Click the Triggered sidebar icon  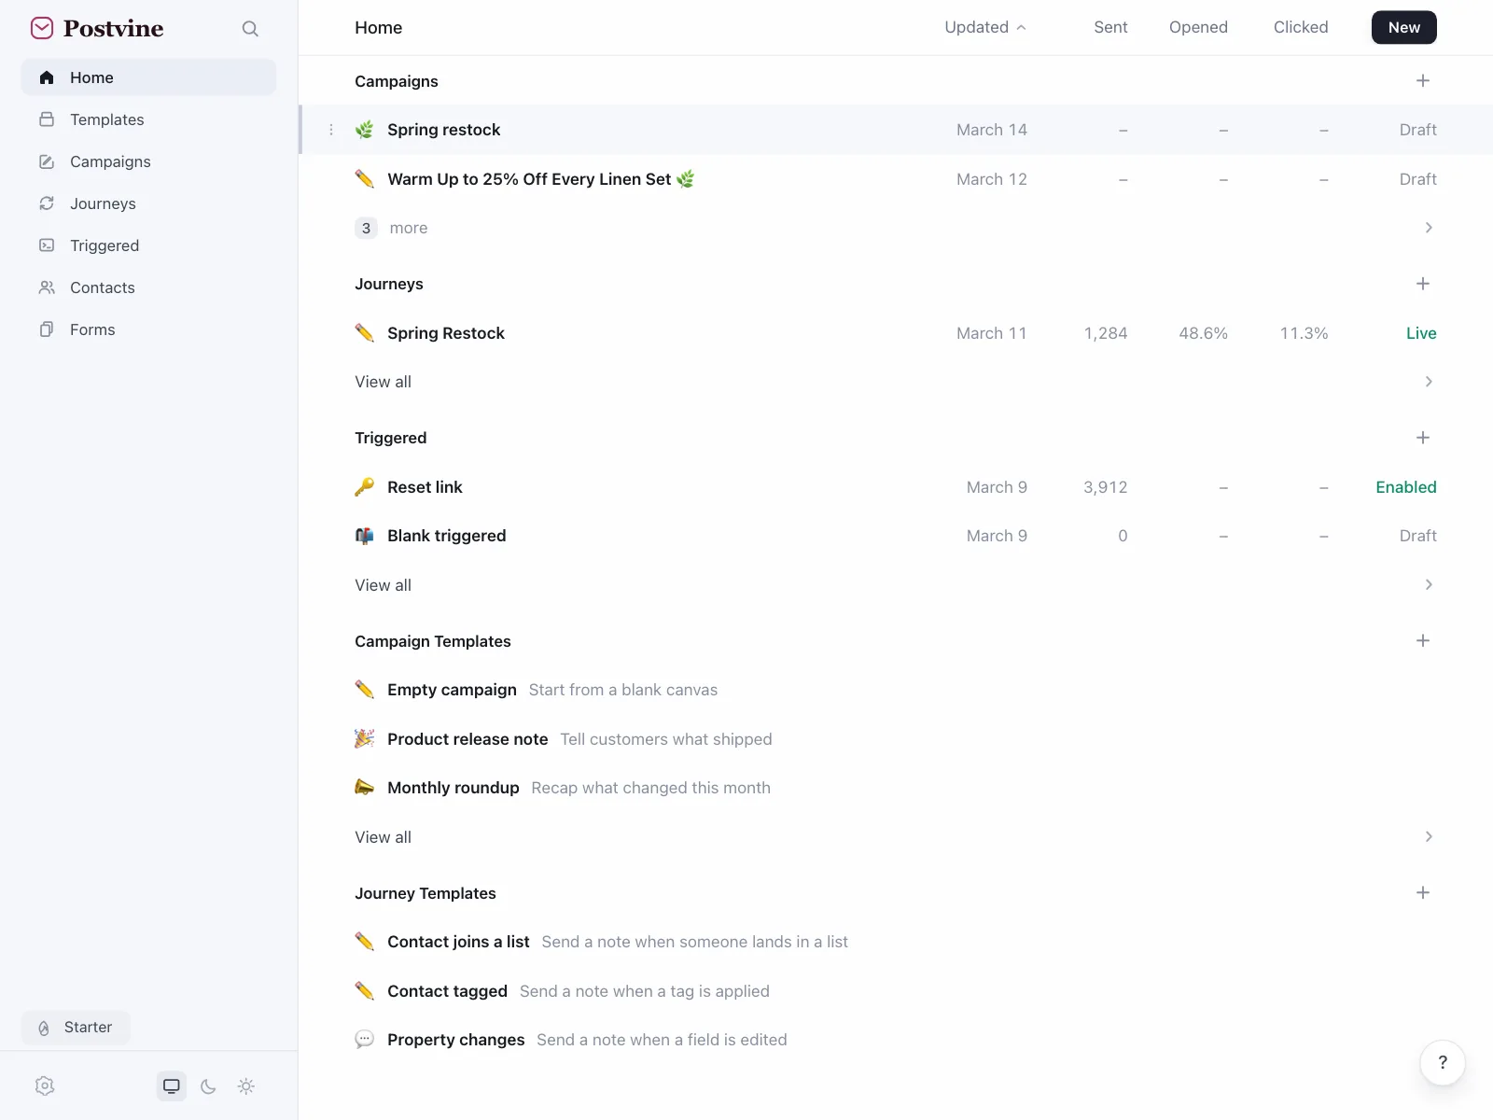(47, 245)
